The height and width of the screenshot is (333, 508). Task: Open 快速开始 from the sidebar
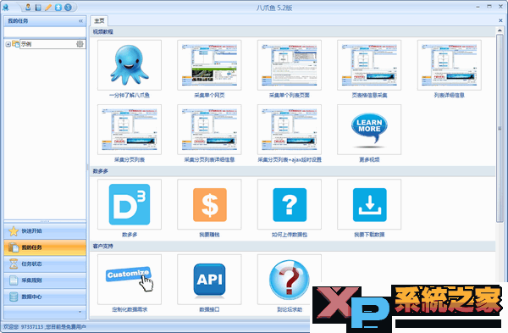click(45, 230)
